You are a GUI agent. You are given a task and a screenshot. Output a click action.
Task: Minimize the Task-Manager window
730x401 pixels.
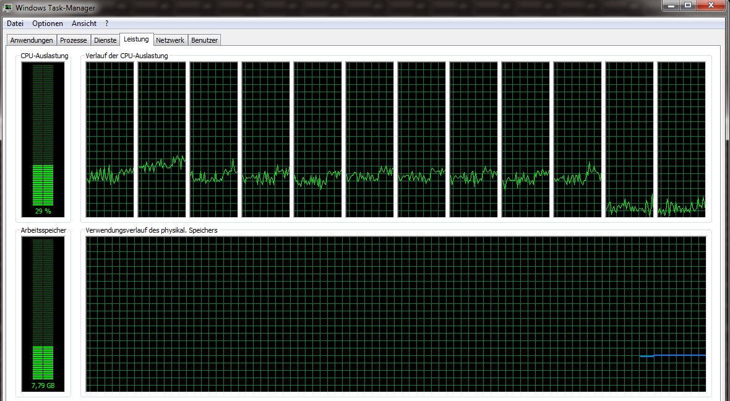click(671, 6)
